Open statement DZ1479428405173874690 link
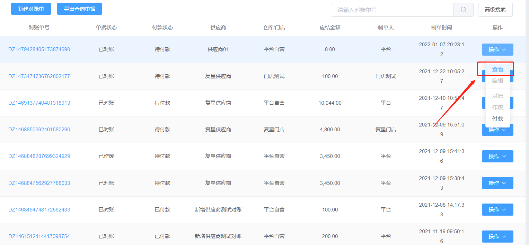Image resolution: width=529 pixels, height=245 pixels. click(x=39, y=49)
